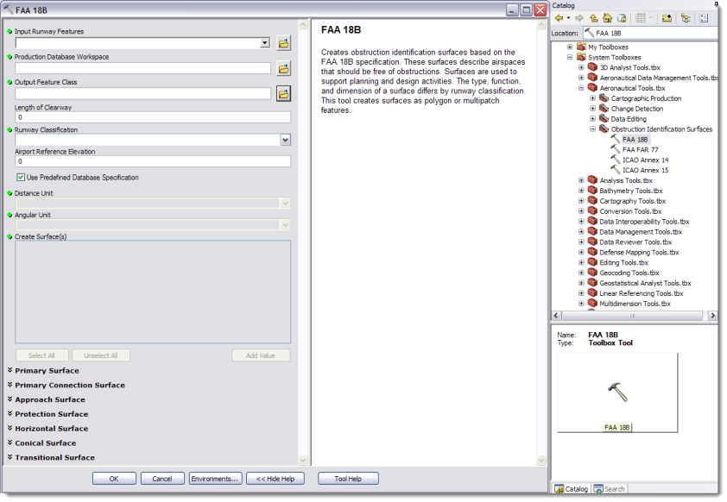The width and height of the screenshot is (727, 502).
Task: Browse for Output Feature Class location
Action: click(284, 93)
